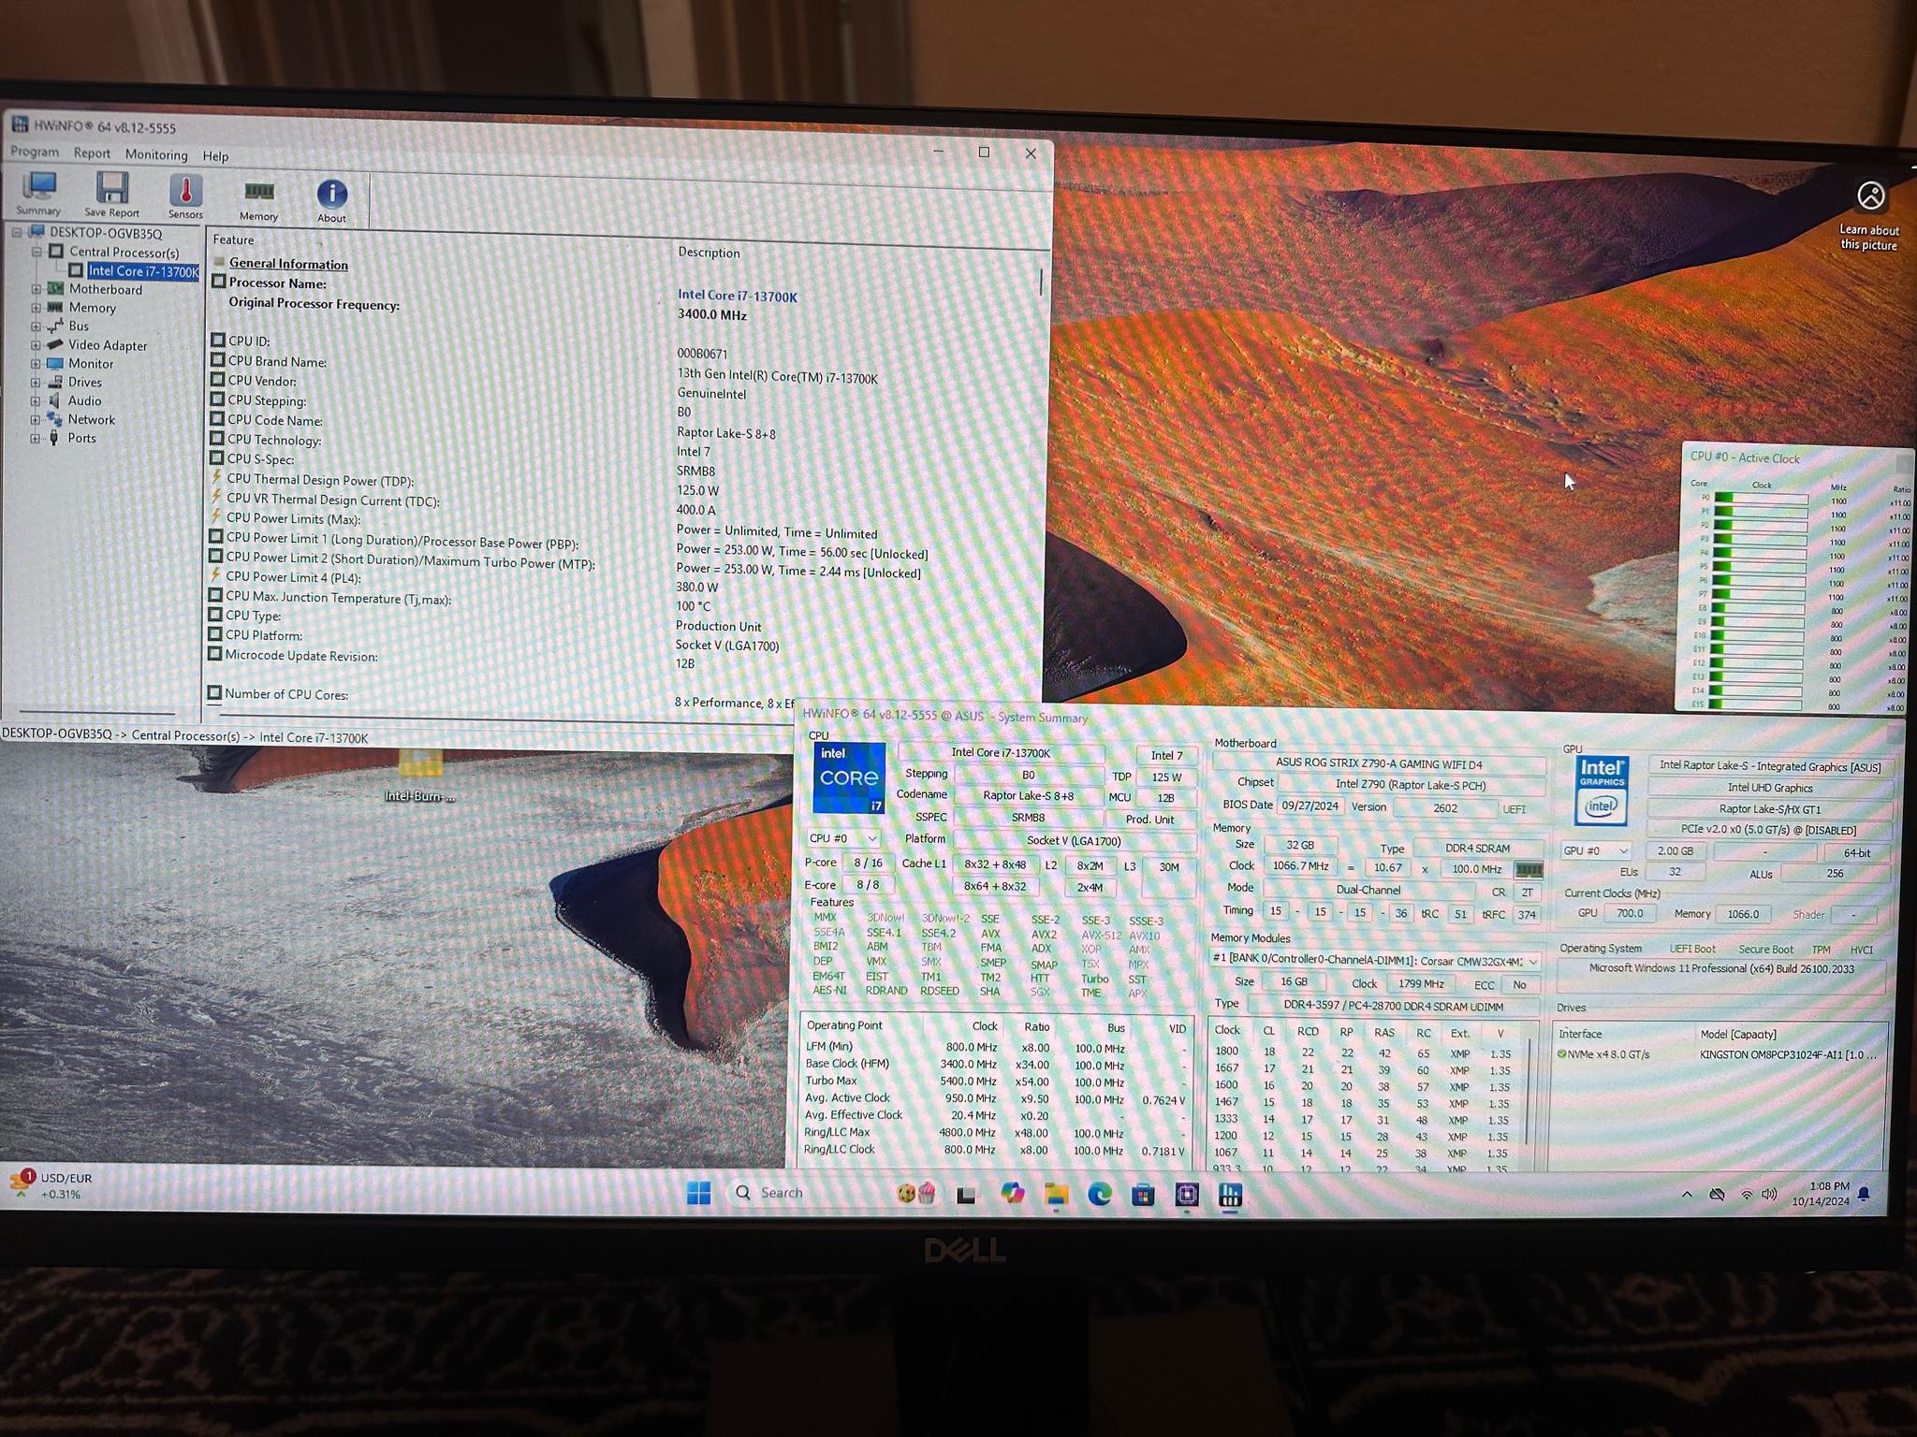Click the Network icon in tree
1917x1437 pixels.
coord(54,419)
